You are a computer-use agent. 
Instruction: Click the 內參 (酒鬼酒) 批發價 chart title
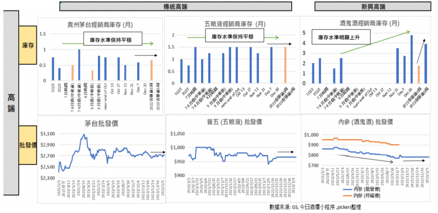(x=365, y=122)
